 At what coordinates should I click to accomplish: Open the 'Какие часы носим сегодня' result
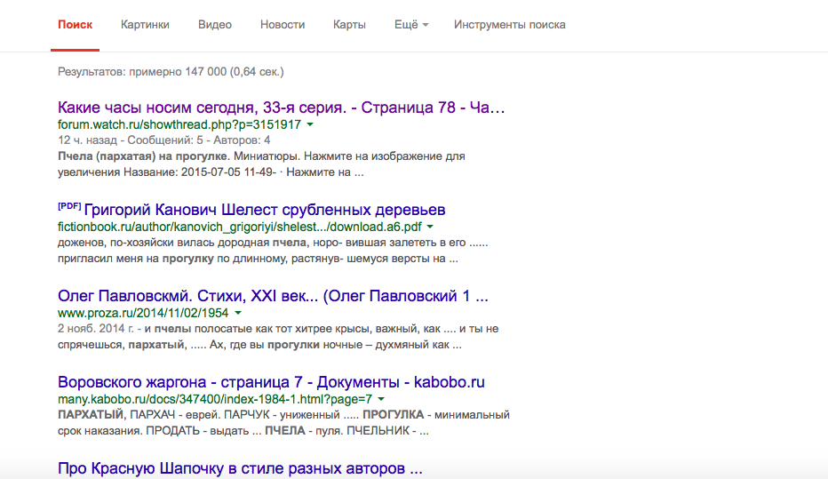(x=281, y=108)
